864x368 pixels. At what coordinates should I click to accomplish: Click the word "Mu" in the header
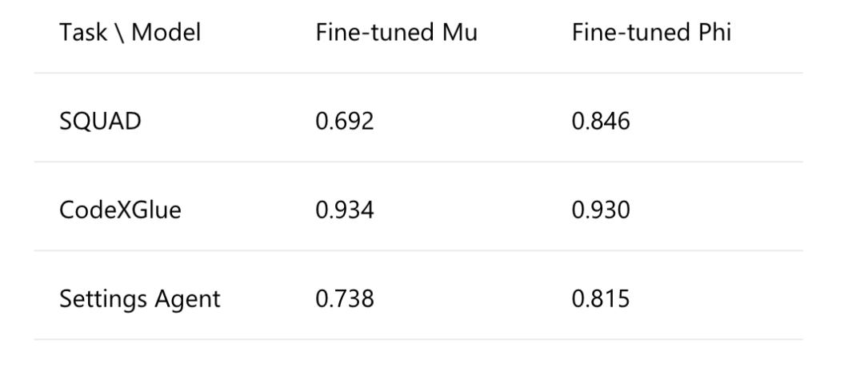click(x=459, y=33)
